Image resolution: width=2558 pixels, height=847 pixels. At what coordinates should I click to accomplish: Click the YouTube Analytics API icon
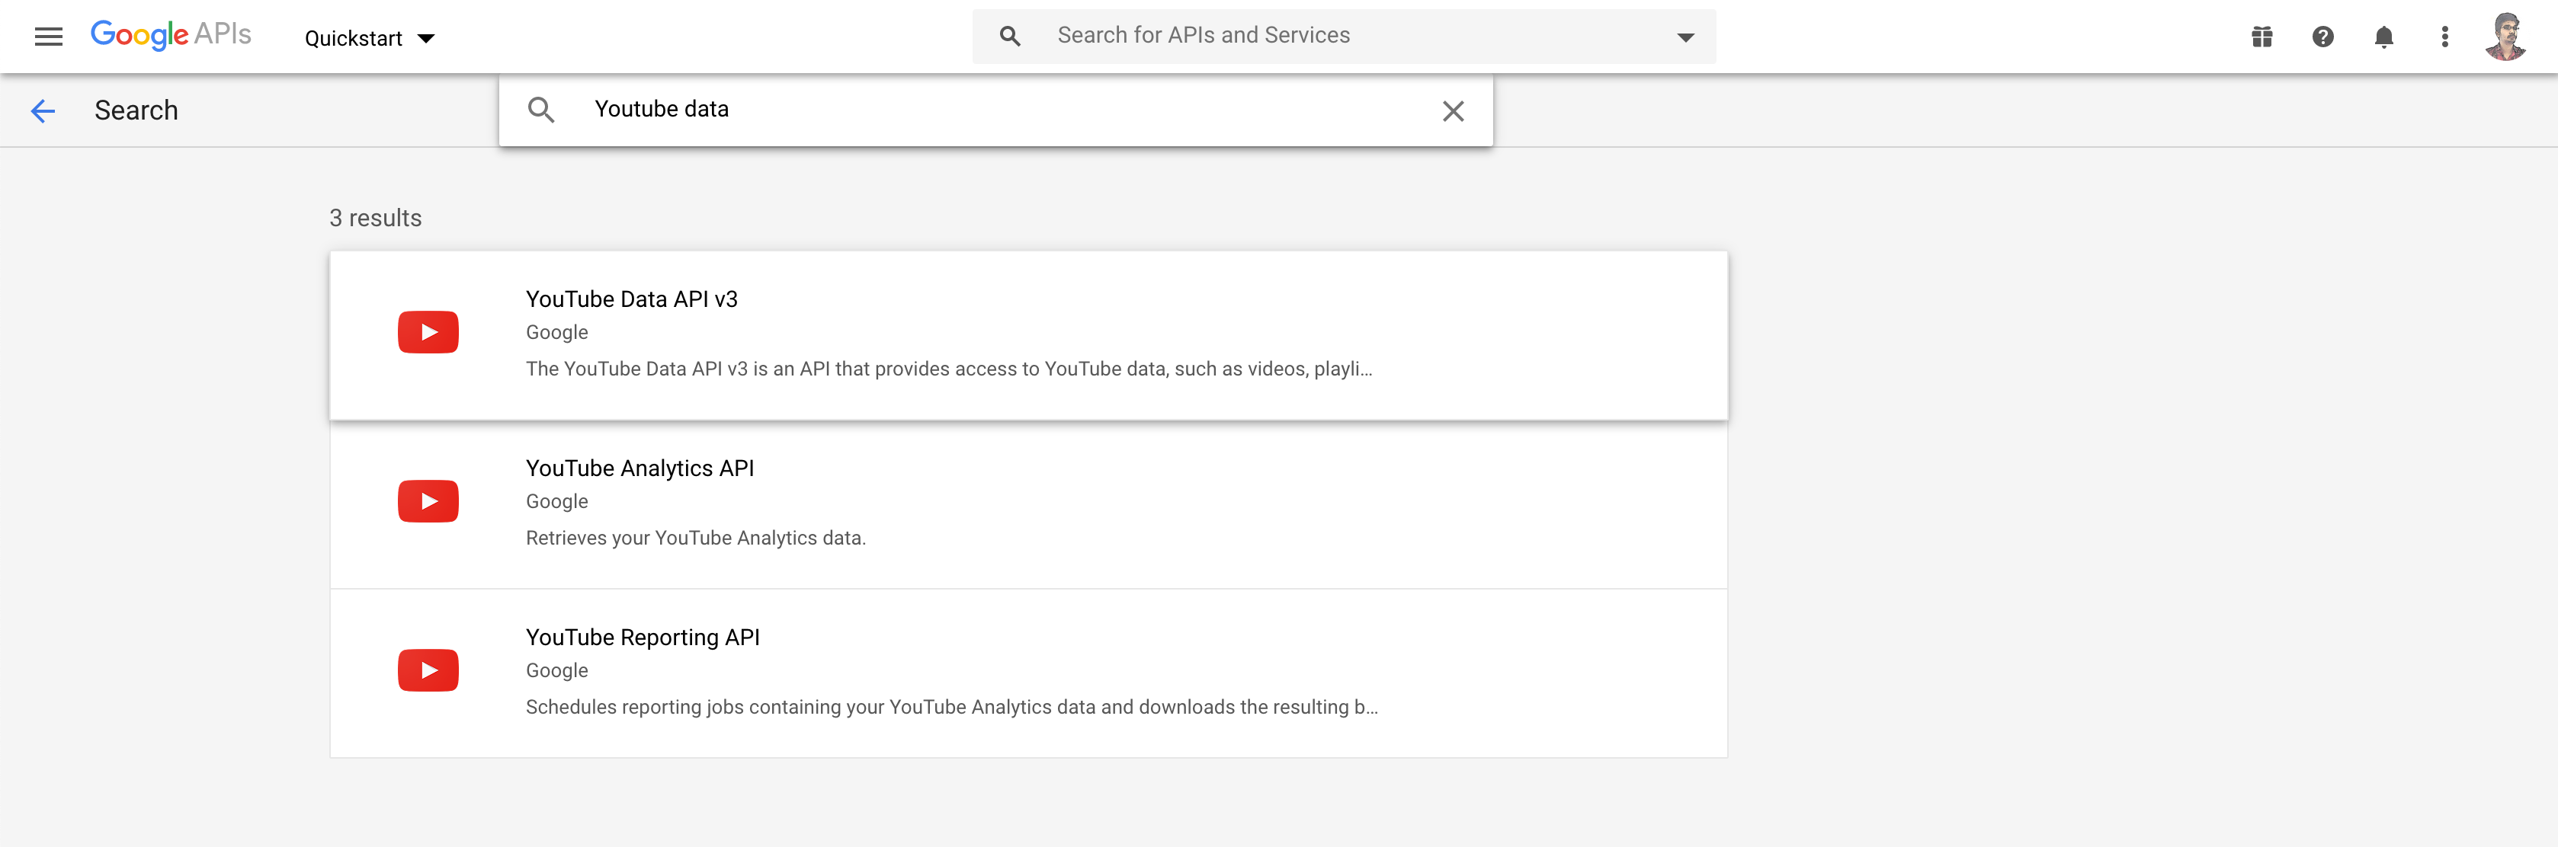tap(428, 501)
